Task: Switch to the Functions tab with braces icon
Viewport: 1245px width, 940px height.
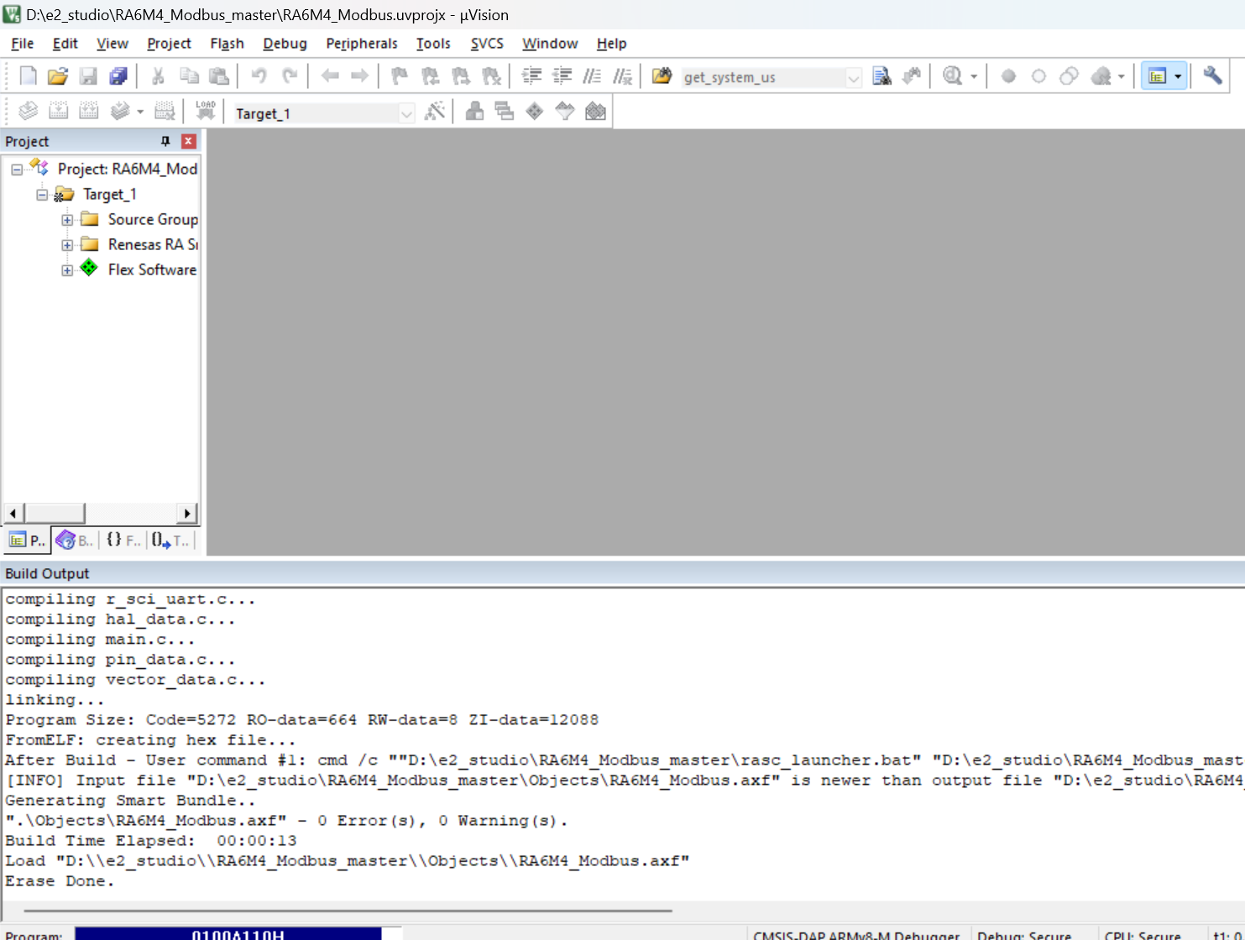Action: [123, 540]
